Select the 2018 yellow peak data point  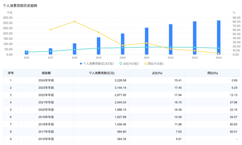pyautogui.click(x=74, y=21)
